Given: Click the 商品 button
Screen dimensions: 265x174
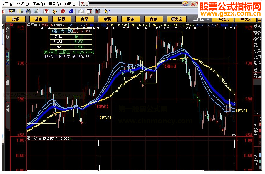Looking at the screenshot, I should [x=85, y=19].
